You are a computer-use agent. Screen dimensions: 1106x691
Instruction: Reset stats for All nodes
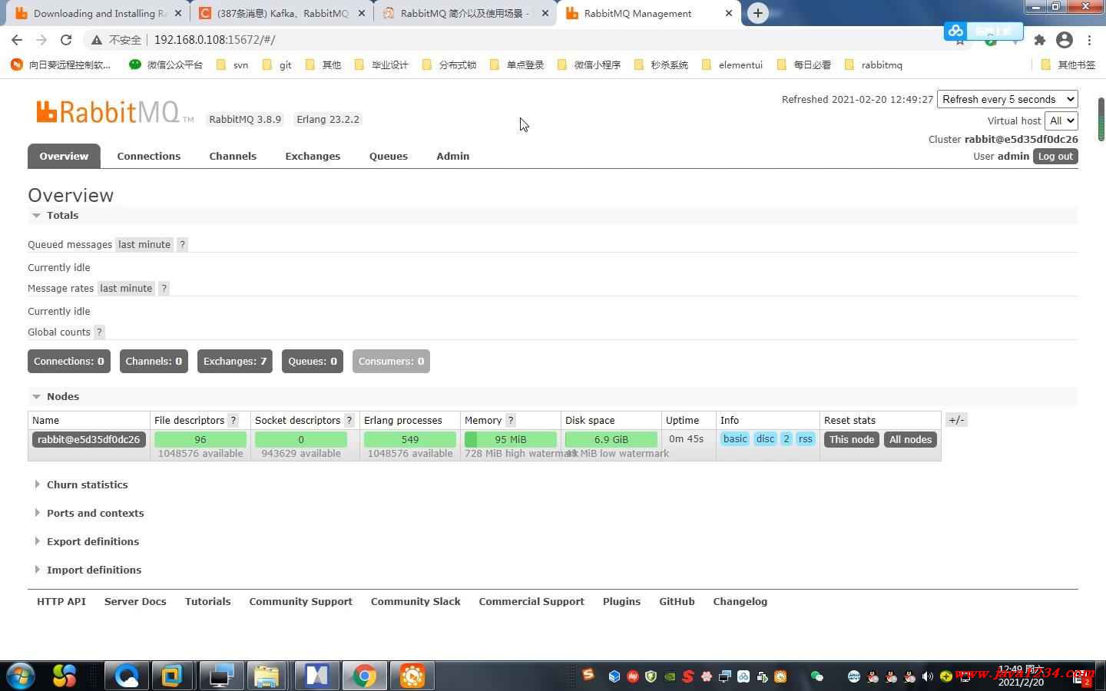pyautogui.click(x=911, y=440)
